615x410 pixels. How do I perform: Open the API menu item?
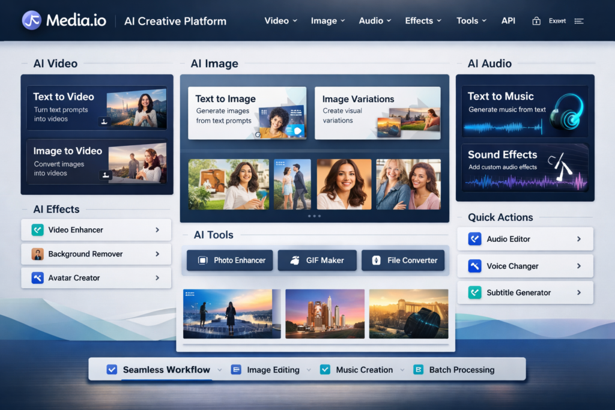click(x=508, y=20)
